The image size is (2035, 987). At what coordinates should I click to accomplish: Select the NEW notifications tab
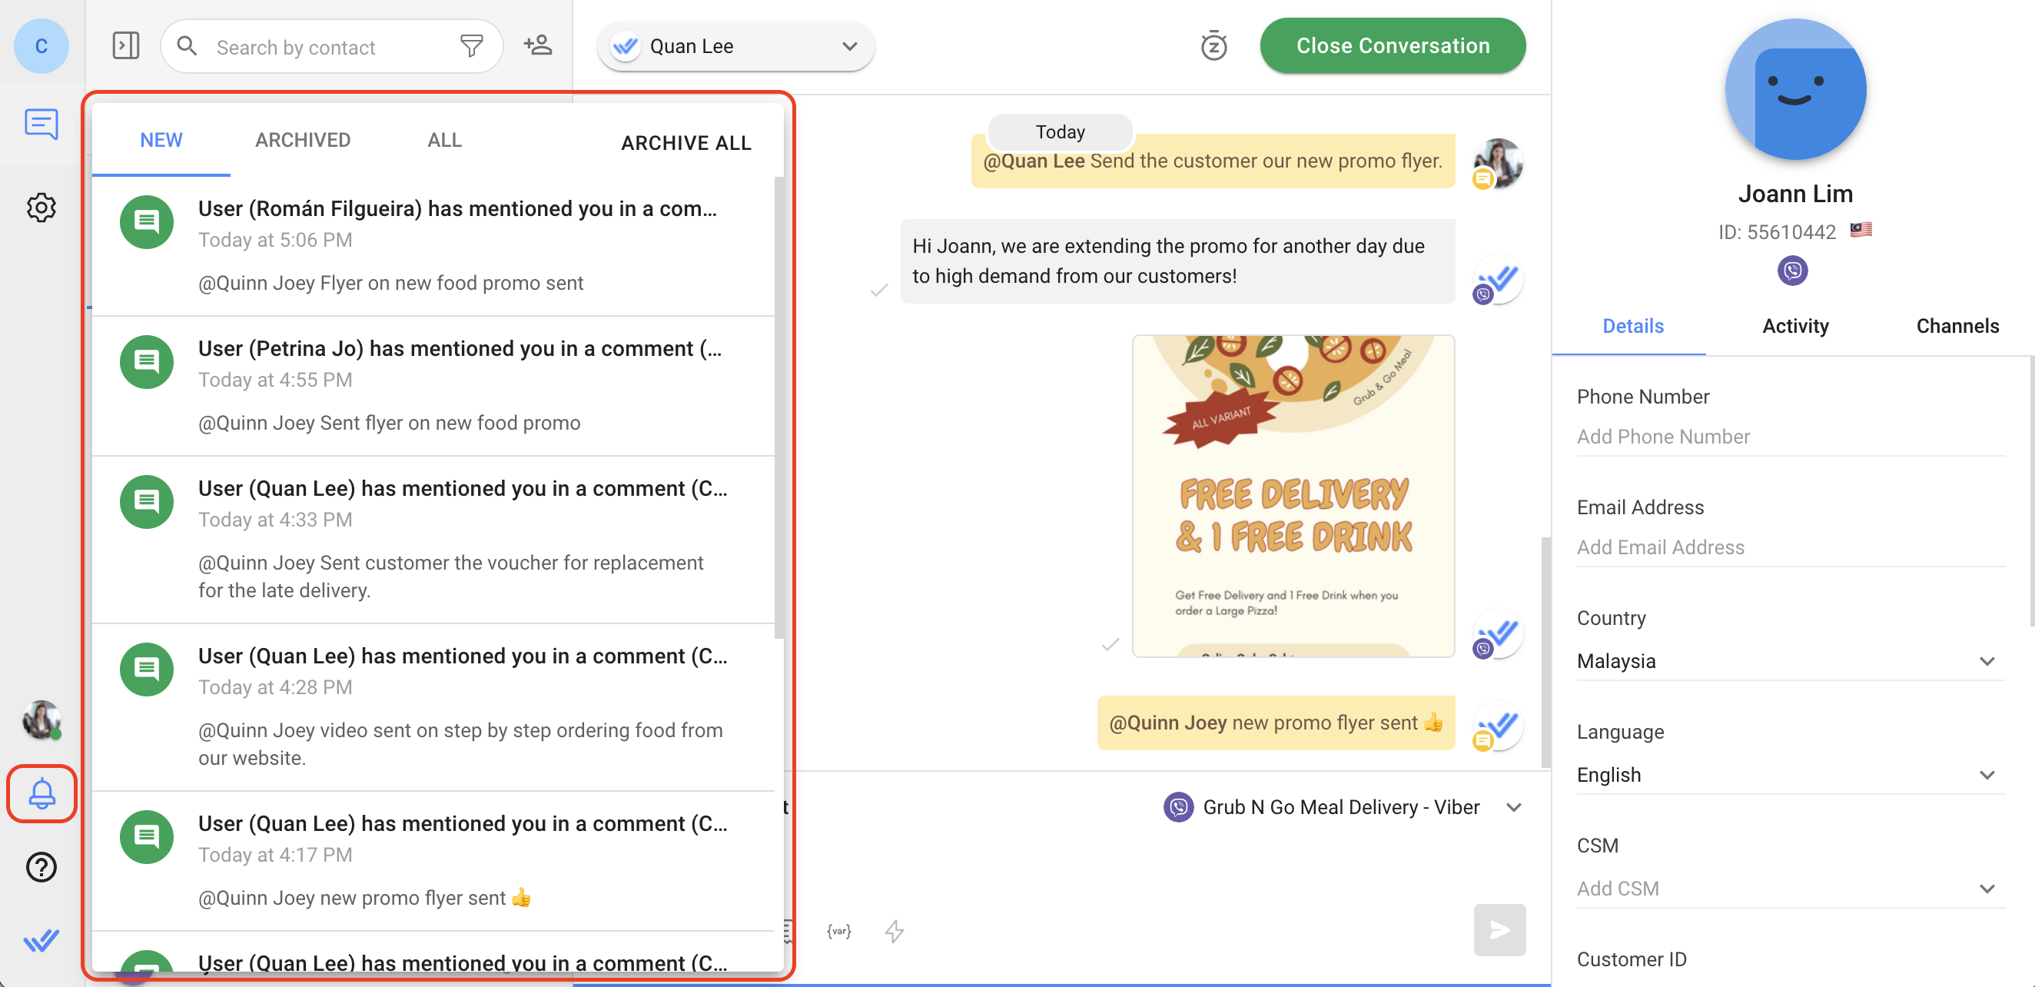162,139
